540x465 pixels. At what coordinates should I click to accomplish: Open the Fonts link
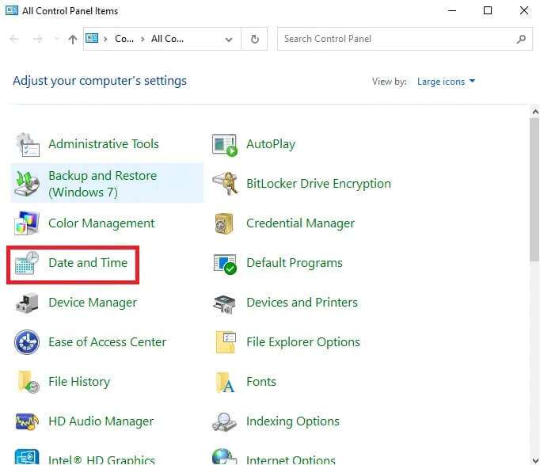[261, 382]
